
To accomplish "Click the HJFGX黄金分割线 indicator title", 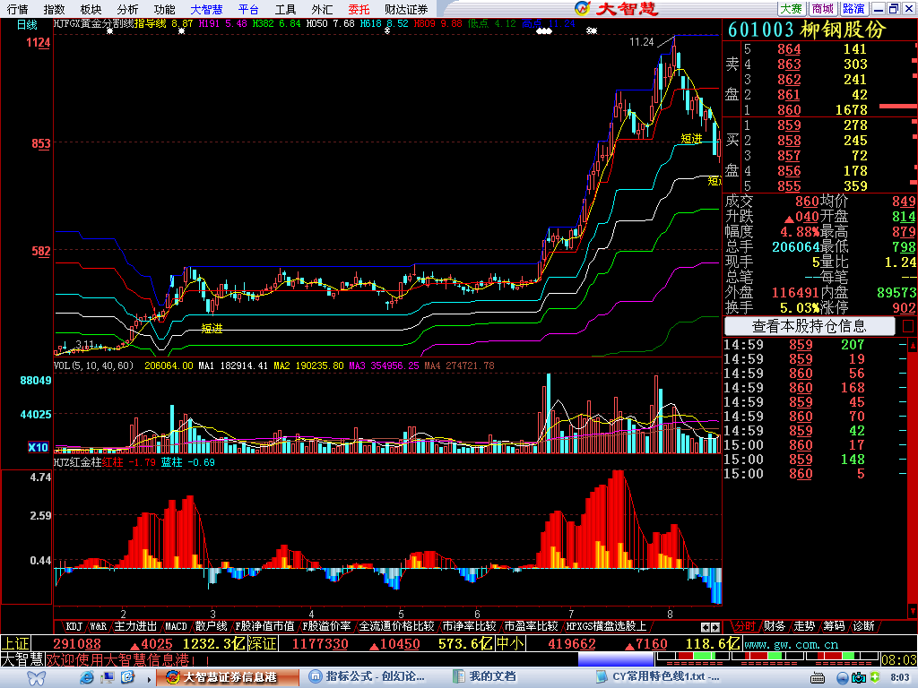I will click(93, 24).
